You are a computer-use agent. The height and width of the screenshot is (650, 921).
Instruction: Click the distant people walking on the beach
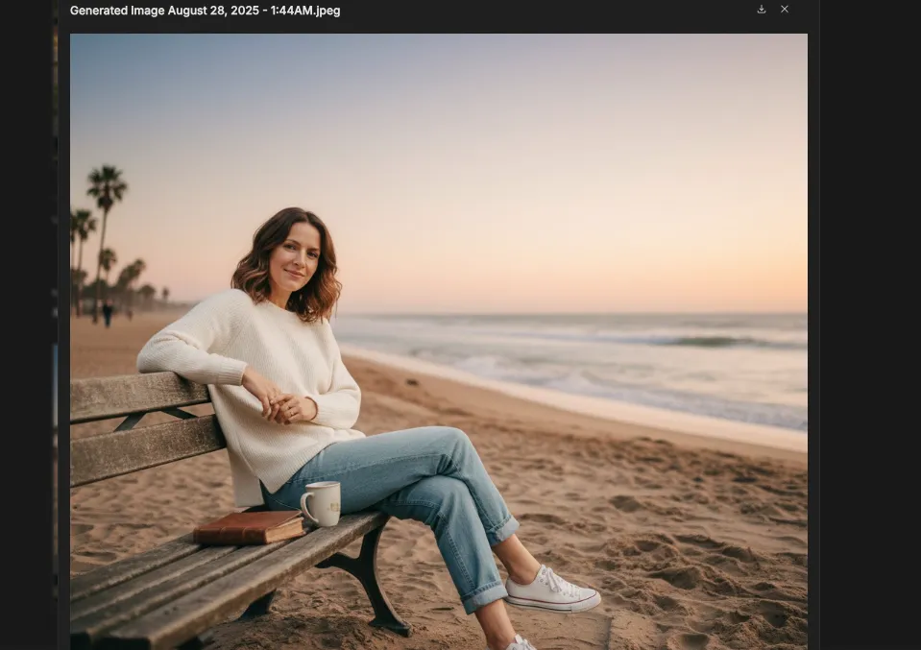pyautogui.click(x=107, y=311)
